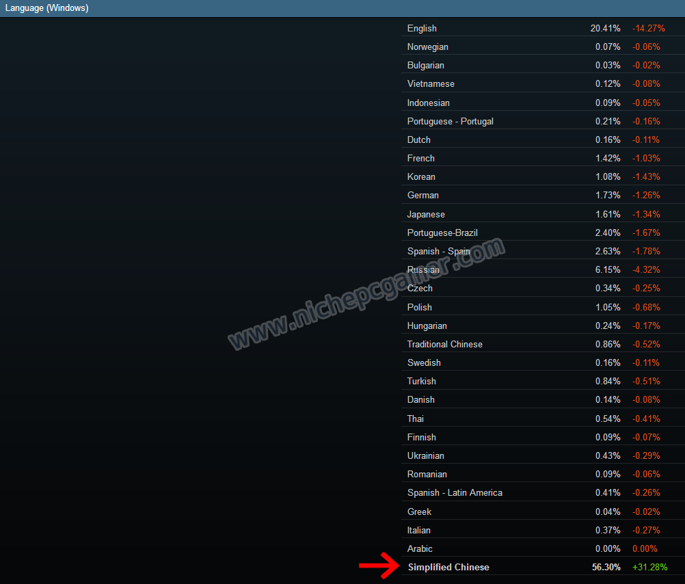Select the Japanese language row

(x=426, y=214)
